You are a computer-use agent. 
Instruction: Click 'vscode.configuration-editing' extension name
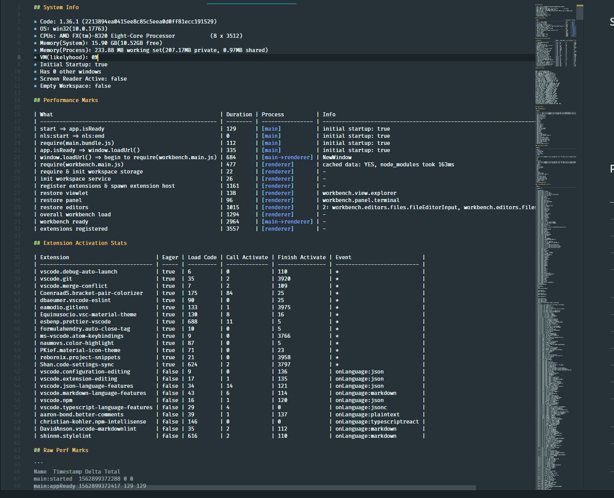(85, 371)
